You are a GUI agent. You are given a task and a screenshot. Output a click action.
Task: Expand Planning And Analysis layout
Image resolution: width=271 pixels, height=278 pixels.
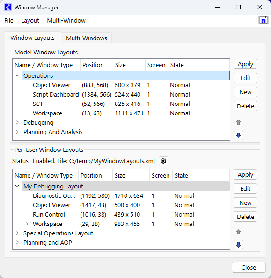(17, 132)
